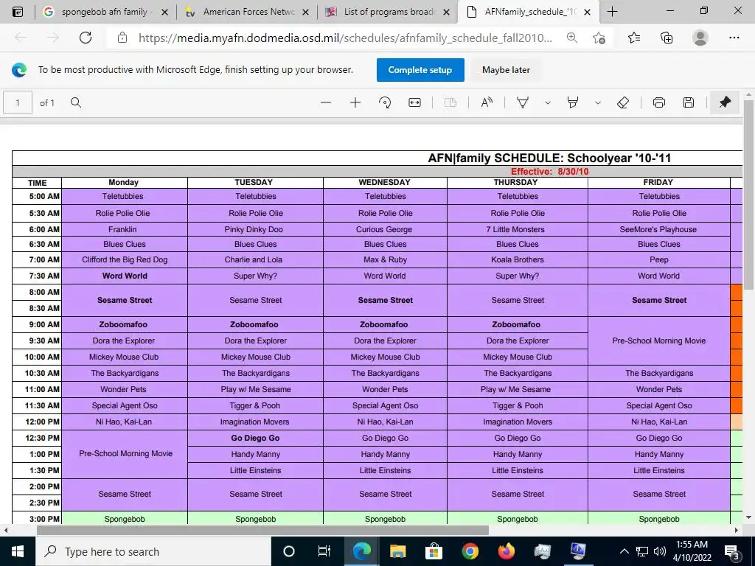Click the Maybe later button
Screen dimensions: 755x566
506,70
